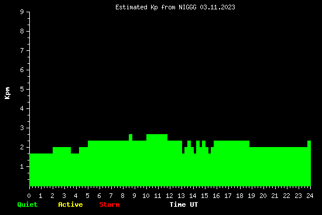
Task: Click the hour 12 label on the time axis
Action: click(169, 196)
